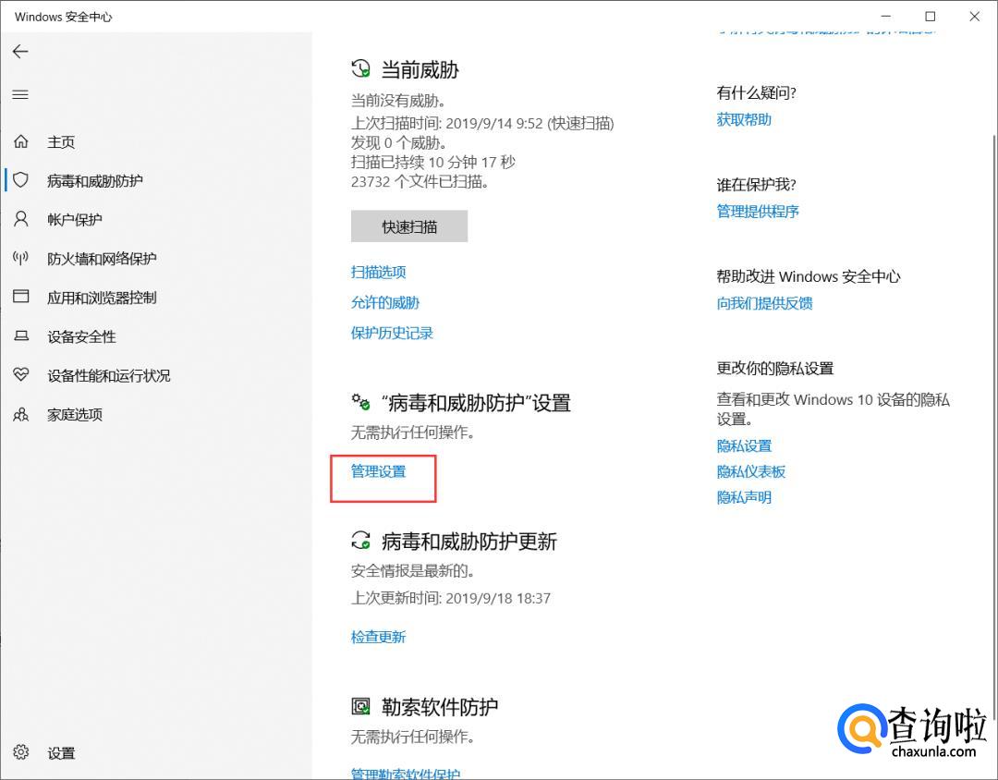Image resolution: width=998 pixels, height=780 pixels.
Task: Click the protection settings gears icon
Action: [x=361, y=402]
